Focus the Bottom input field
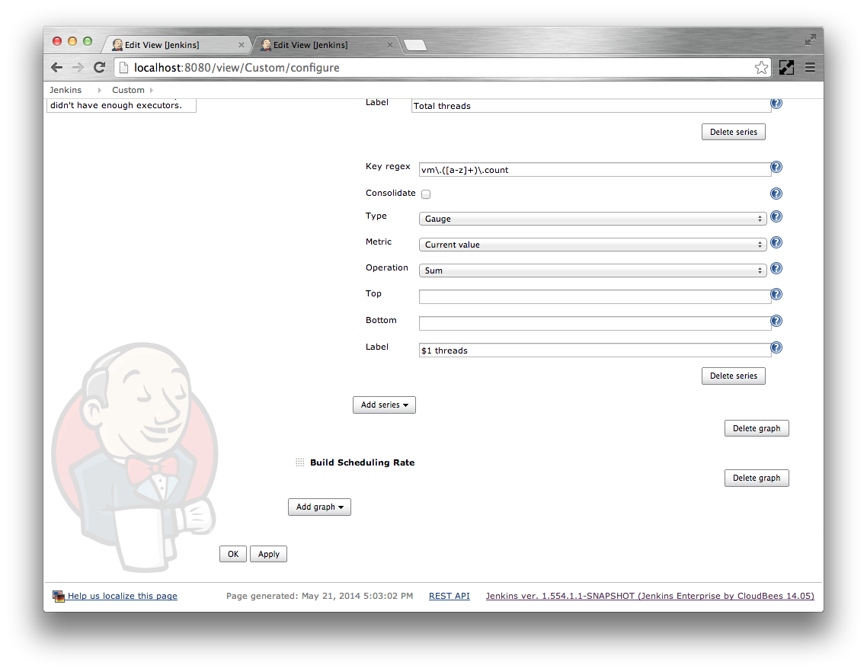Screen dimensions: 867x672 pos(595,323)
